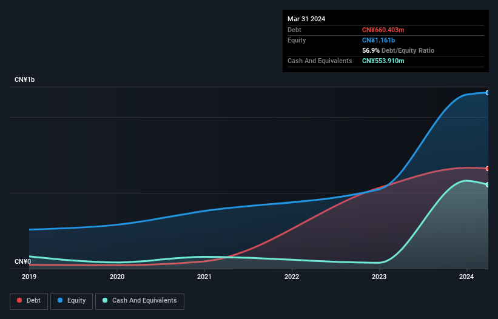Click the Cash data point at chart end

click(x=488, y=185)
